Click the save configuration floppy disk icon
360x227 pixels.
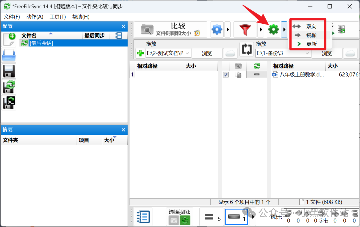coord(9,71)
